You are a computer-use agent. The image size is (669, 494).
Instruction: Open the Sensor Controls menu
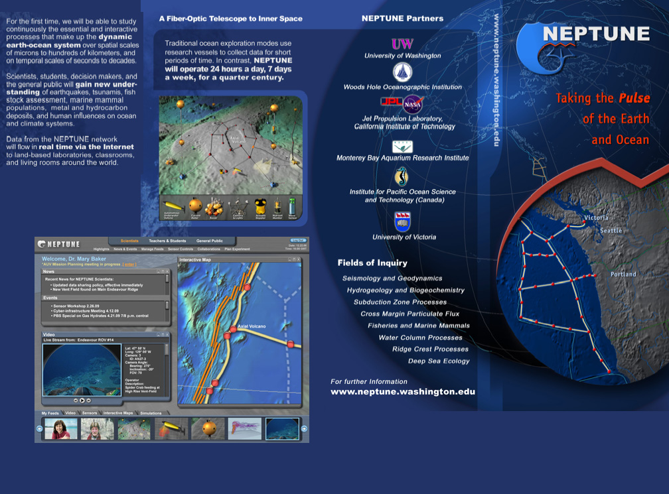click(x=180, y=249)
